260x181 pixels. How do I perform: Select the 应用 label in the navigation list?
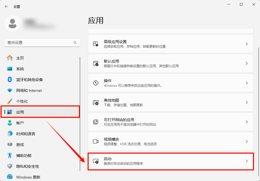point(20,112)
